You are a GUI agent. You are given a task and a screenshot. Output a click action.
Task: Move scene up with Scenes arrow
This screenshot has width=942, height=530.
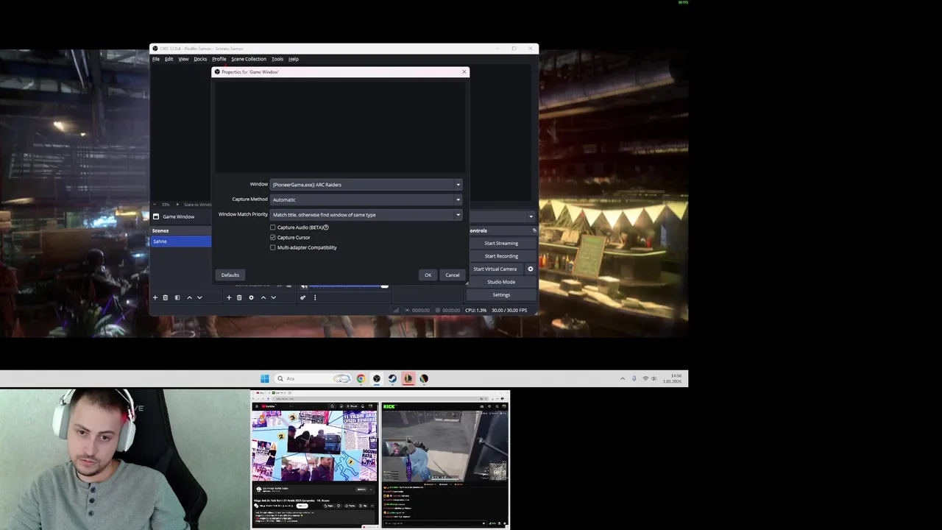point(189,297)
